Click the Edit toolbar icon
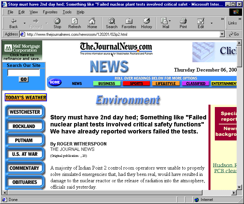 pos(201,23)
